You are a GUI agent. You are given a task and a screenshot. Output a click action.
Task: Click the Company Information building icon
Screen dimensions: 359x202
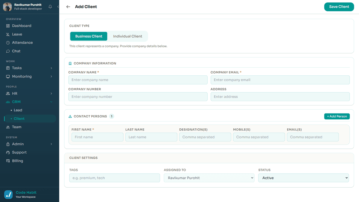[70, 63]
